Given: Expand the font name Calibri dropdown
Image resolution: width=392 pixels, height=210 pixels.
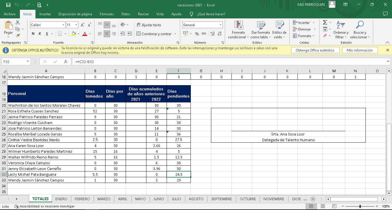Looking at the screenshot, I should point(63,25).
